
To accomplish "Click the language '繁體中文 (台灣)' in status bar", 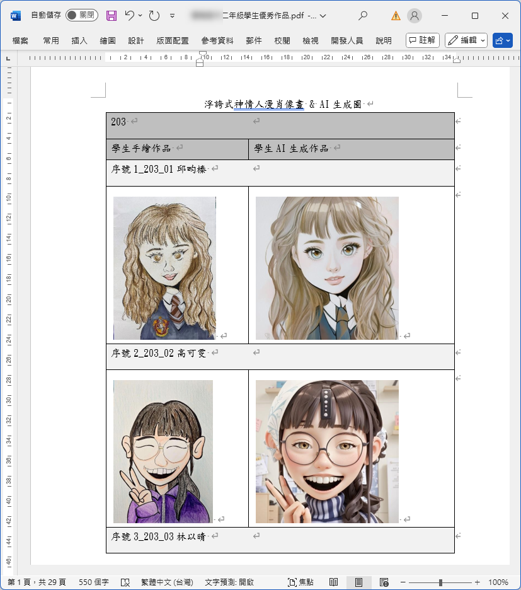I will pos(167,582).
